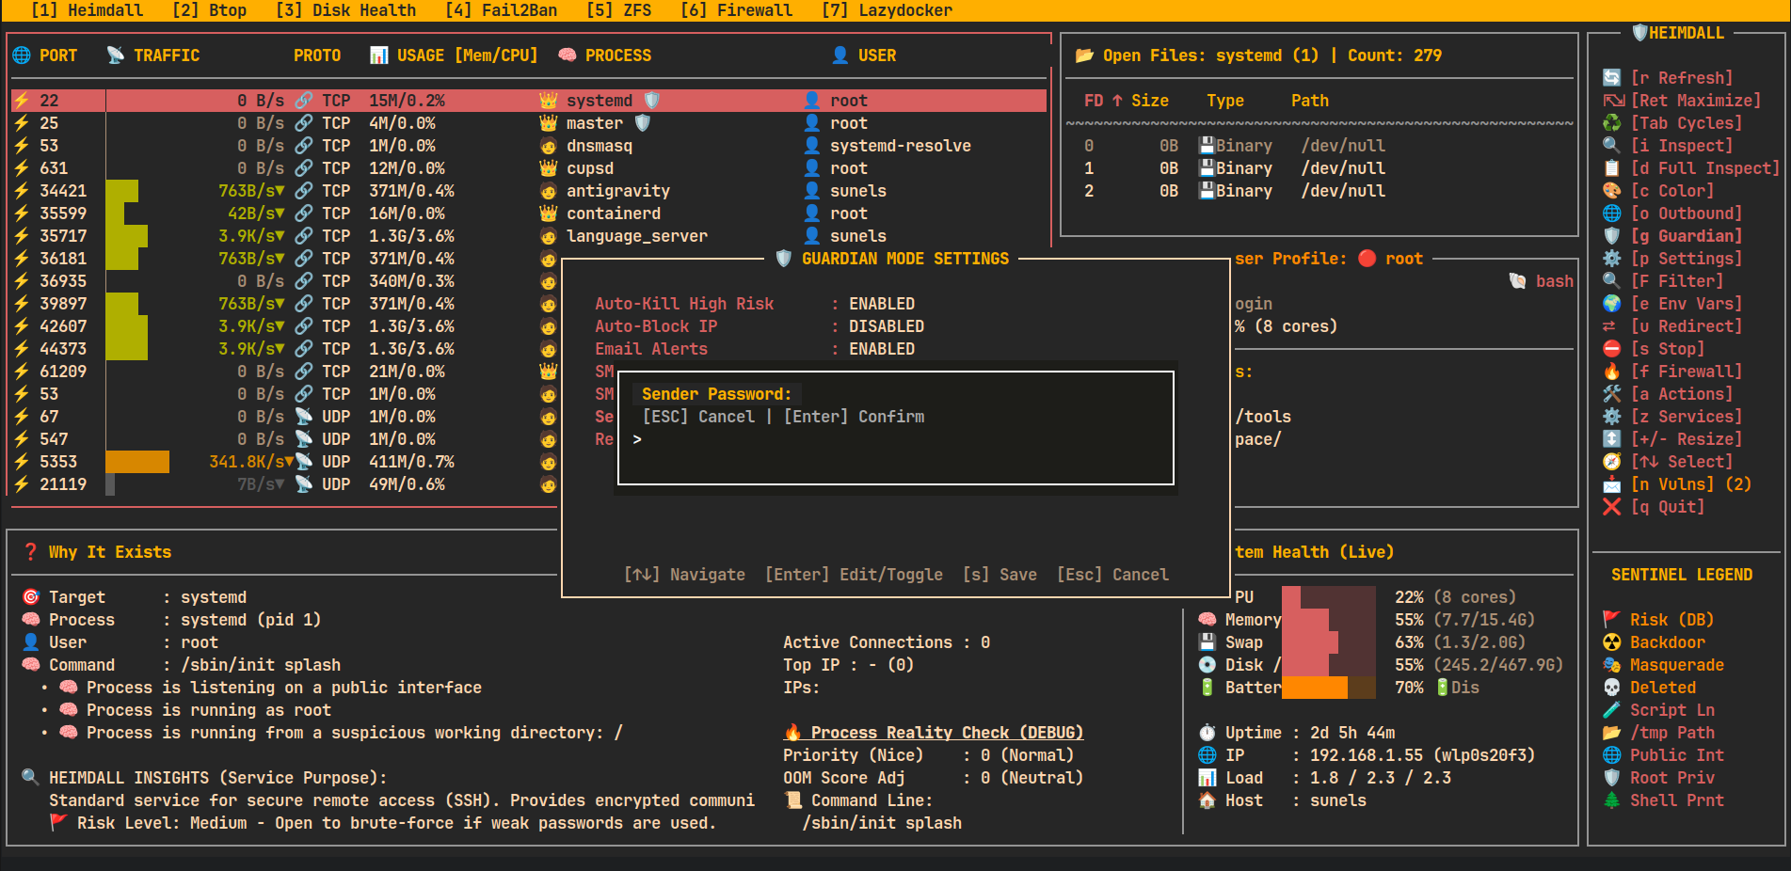Click the Redirect arrows icon
Screen dimensions: 1791x871
[1609, 326]
